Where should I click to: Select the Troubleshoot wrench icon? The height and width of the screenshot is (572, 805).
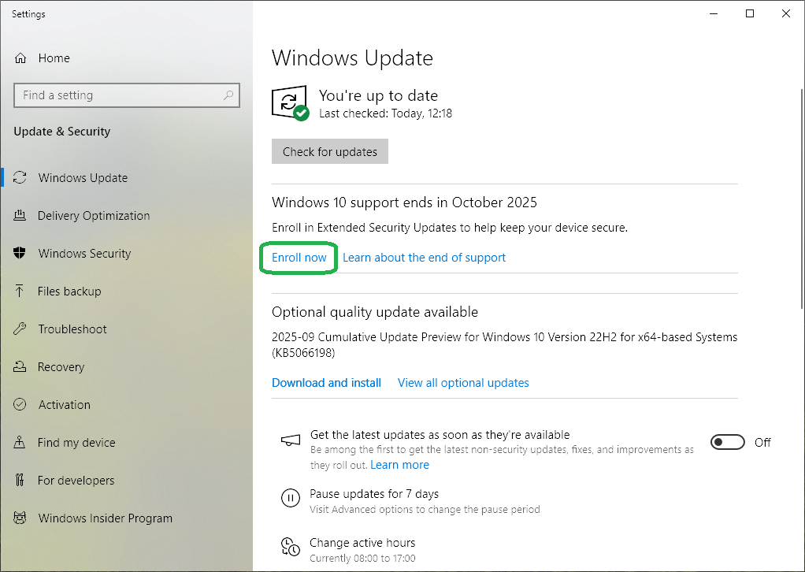pyautogui.click(x=20, y=329)
